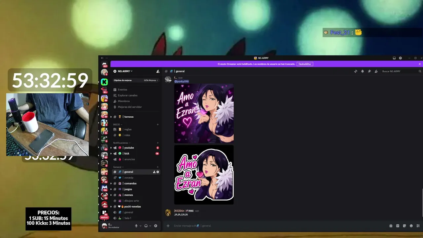Image resolution: width=423 pixels, height=238 pixels.
Task: Send a gift icon in message bar
Action: pyautogui.click(x=391, y=226)
